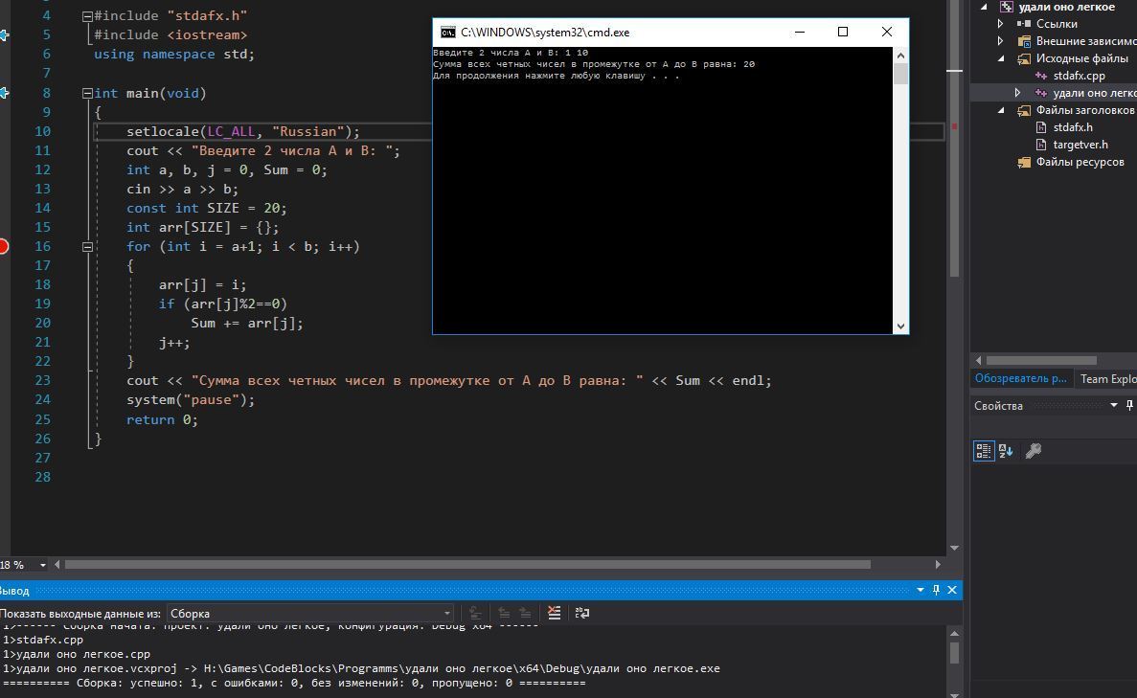This screenshot has height=698, width=1137.
Task: Click the "const int SIZE = 20;" line
Action: [x=207, y=208]
